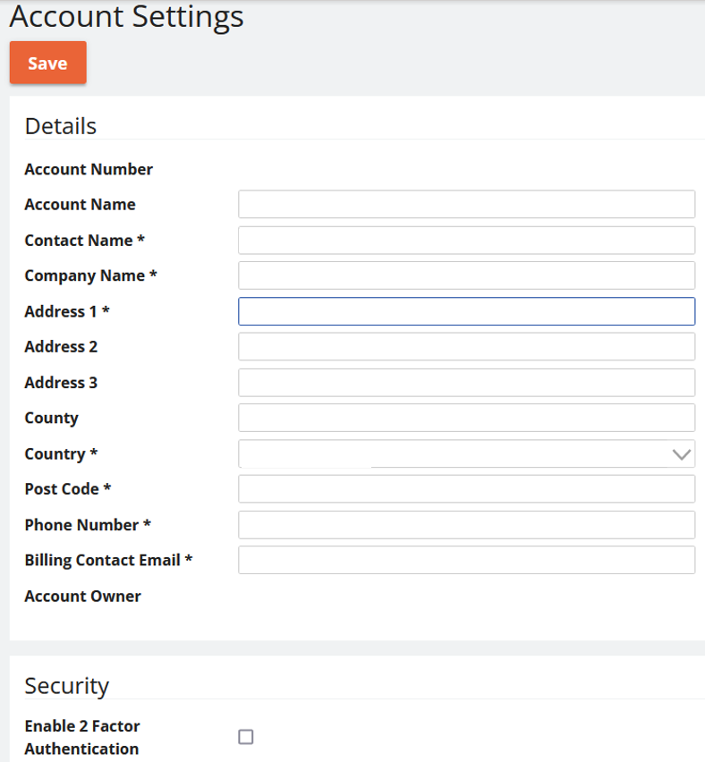Focus the Phone Number field
This screenshot has height=762, width=705.
click(466, 525)
